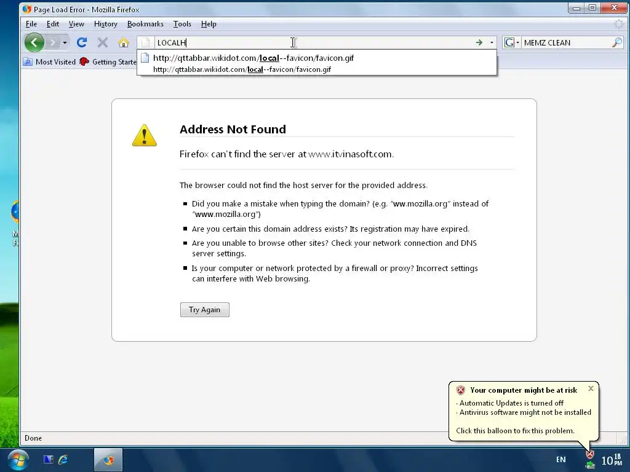The height and width of the screenshot is (472, 630).
Task: Click the green Back navigation button
Action: point(34,42)
